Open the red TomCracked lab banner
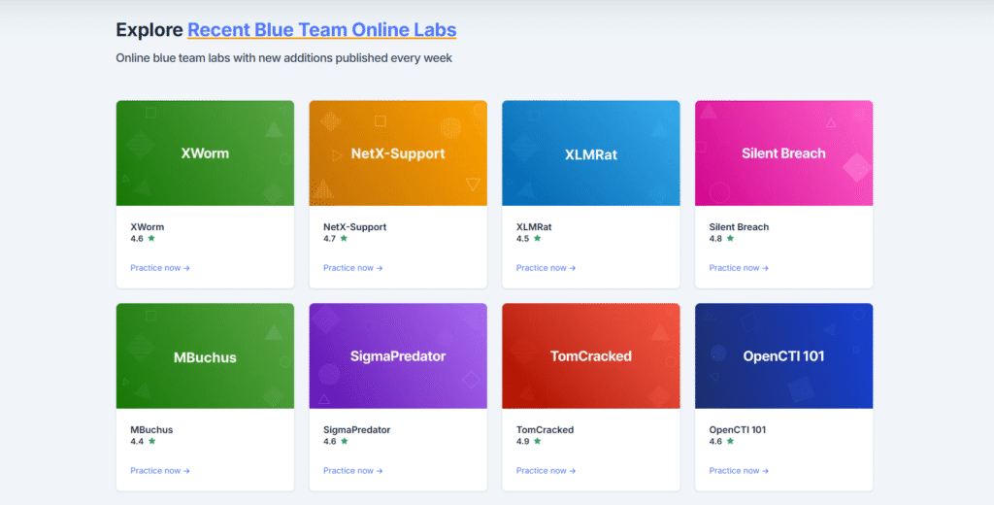 click(591, 355)
